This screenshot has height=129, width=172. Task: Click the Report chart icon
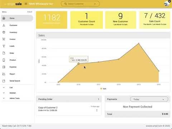coord(4,74)
